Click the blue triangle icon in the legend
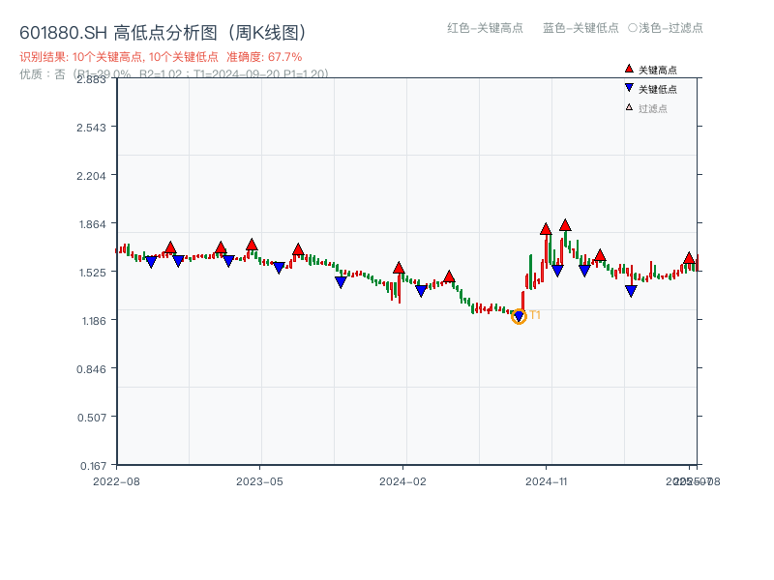Image resolution: width=774 pixels, height=580 pixels. coord(629,89)
